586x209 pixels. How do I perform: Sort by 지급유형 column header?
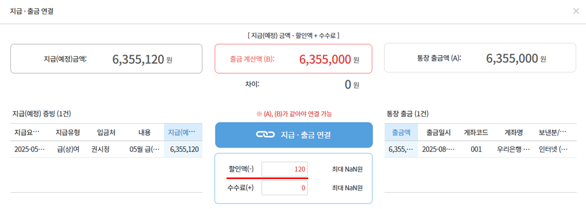68,132
